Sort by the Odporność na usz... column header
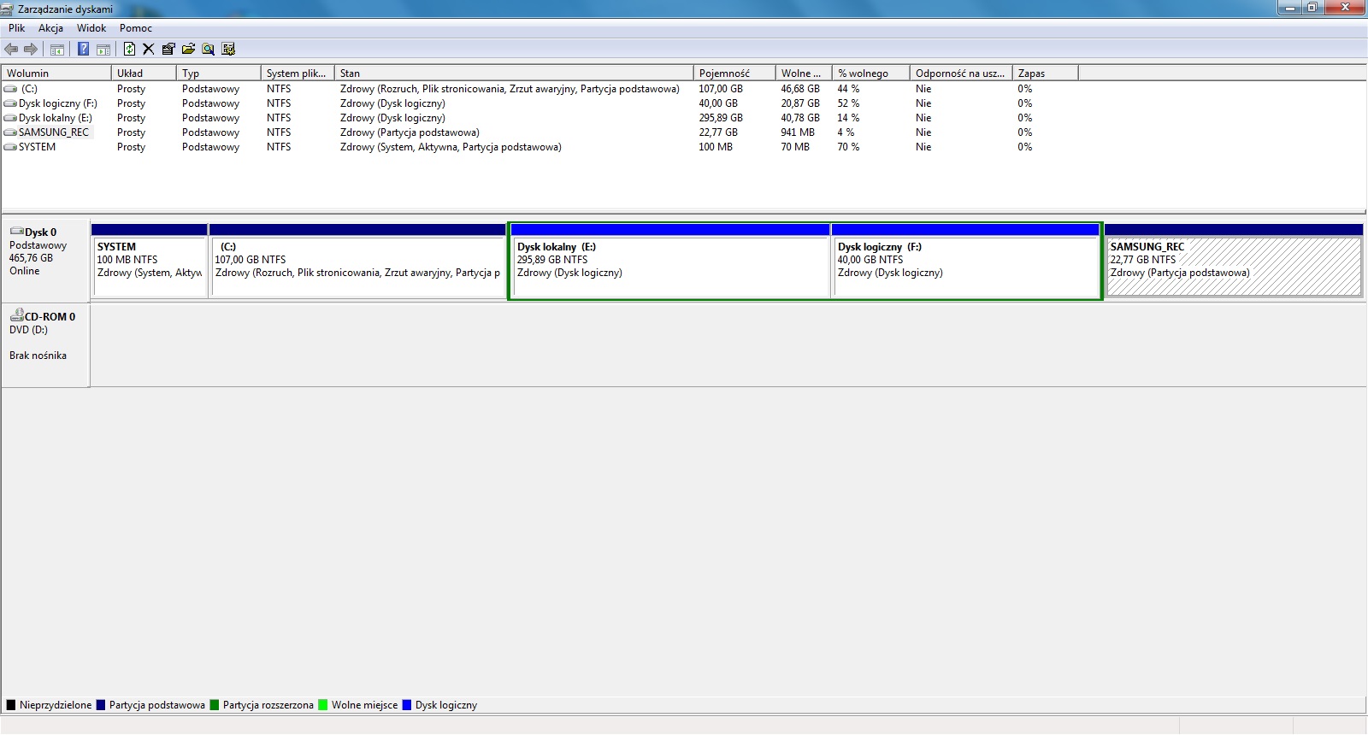This screenshot has height=735, width=1368. pos(961,73)
